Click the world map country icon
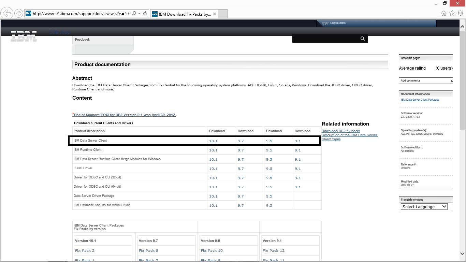Image resolution: width=466 pixels, height=262 pixels. tap(325, 23)
